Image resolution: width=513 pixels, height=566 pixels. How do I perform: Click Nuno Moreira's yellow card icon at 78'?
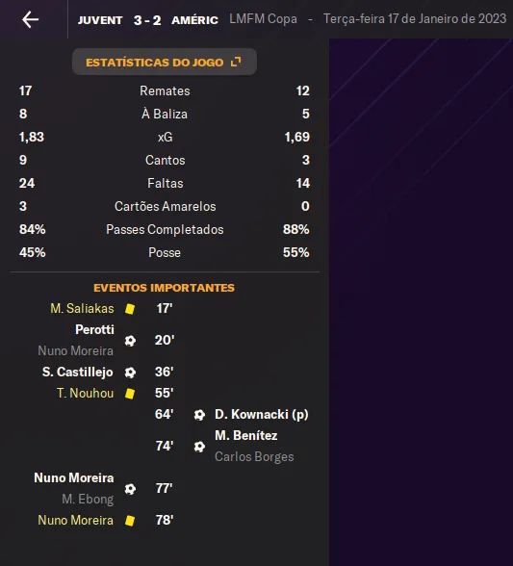click(130, 521)
